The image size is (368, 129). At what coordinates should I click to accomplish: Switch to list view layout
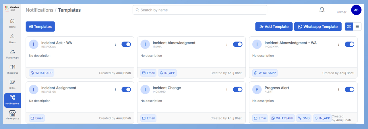pyautogui.click(x=357, y=27)
